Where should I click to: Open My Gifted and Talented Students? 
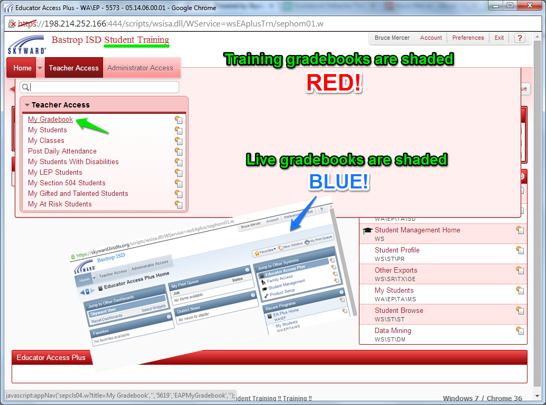point(78,193)
